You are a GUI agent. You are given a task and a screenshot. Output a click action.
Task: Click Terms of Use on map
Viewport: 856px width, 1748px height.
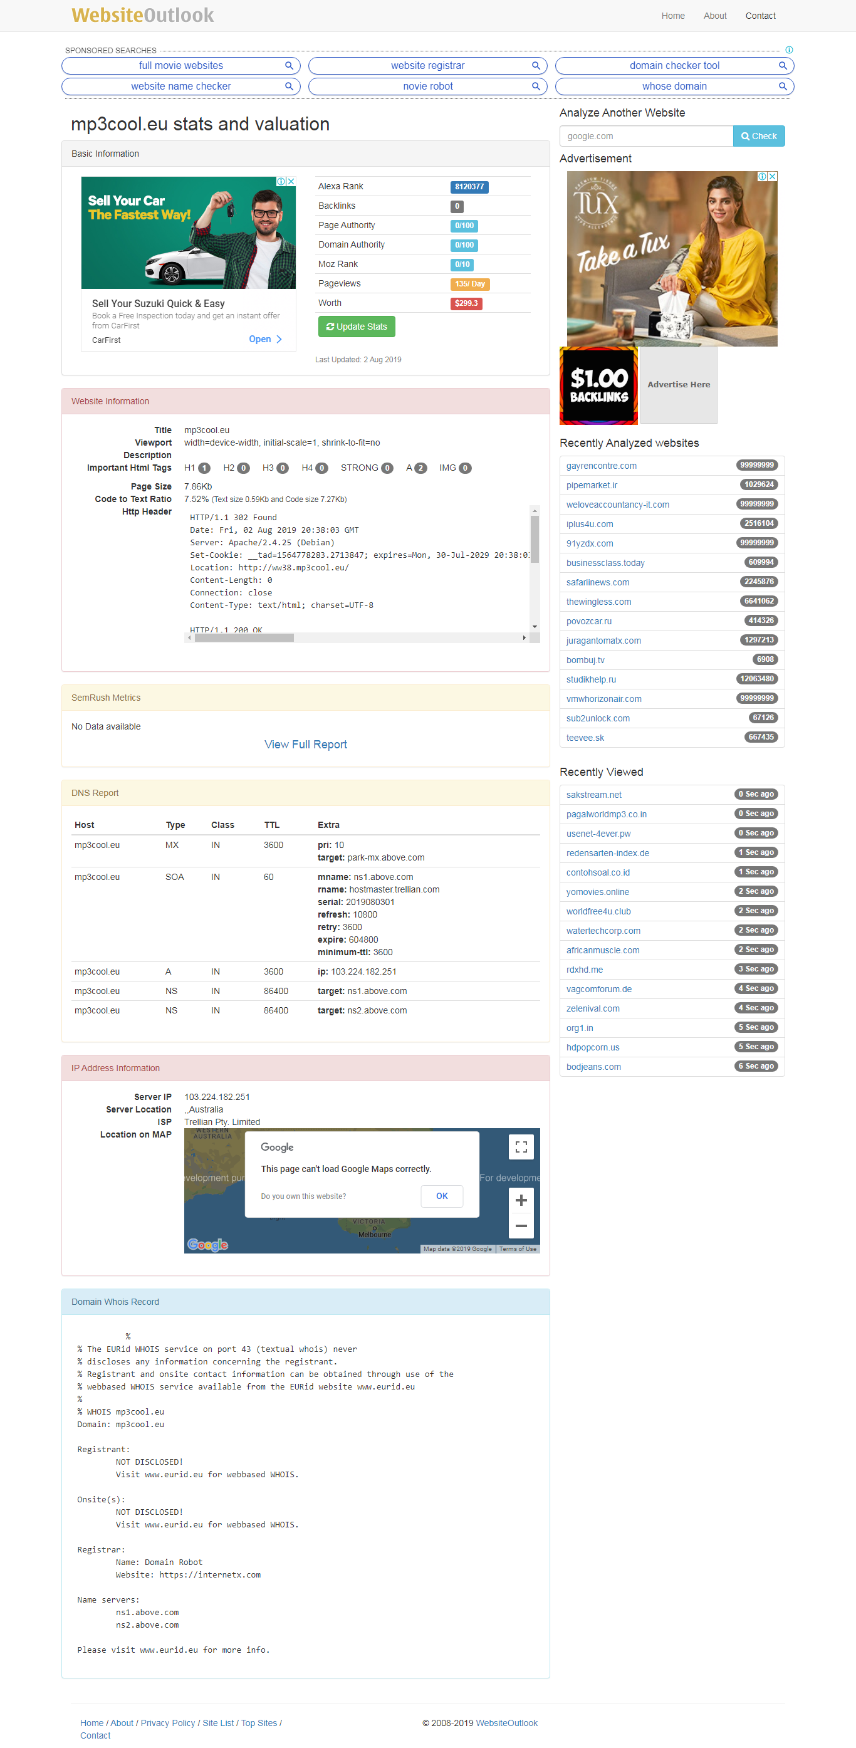pyautogui.click(x=518, y=1249)
